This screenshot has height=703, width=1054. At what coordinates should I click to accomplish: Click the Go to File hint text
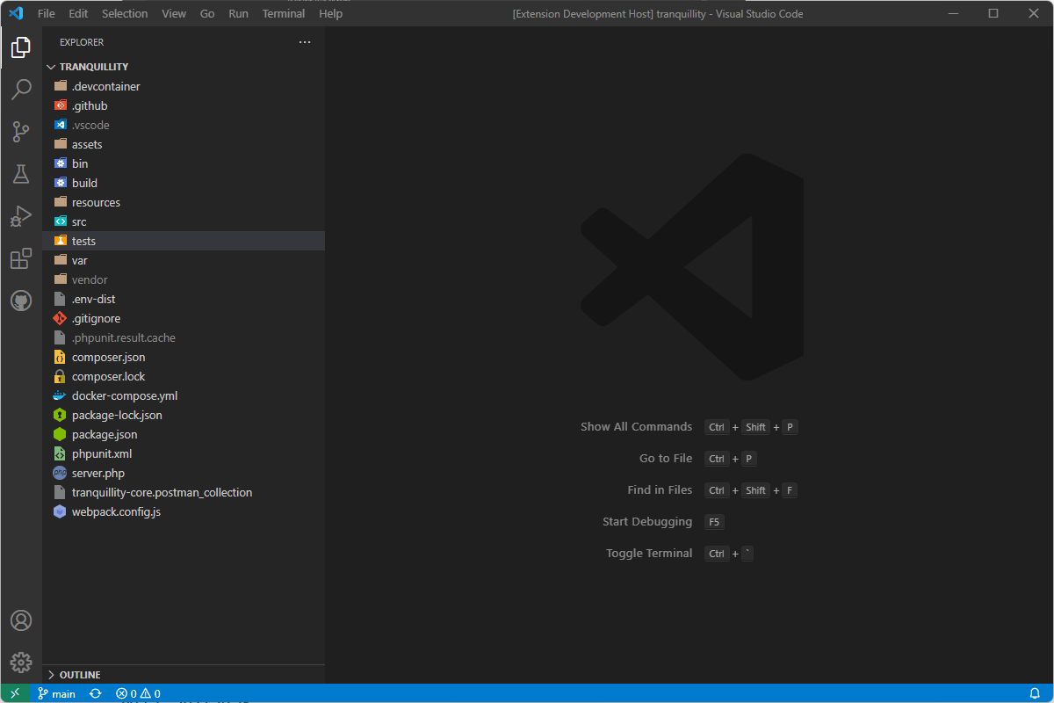[x=666, y=459]
